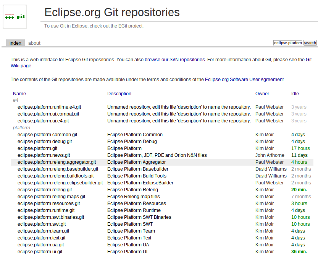
Task: Open eclipse.platform.ui.compat.git repository
Action: [48, 114]
